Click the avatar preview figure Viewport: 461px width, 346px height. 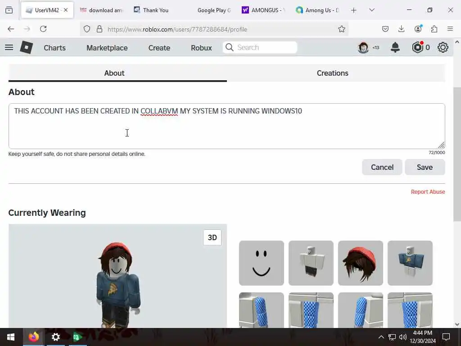coord(118,285)
